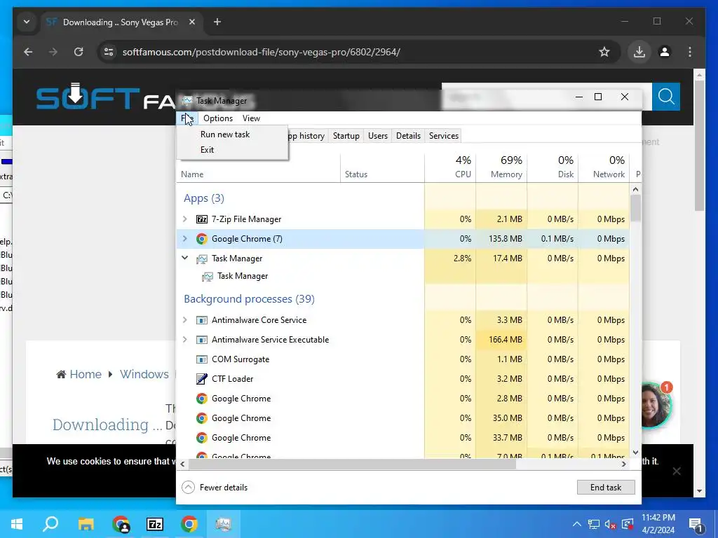Screen dimensions: 718x538
Task: Click the Google Chrome 2.8 MB process icon
Action: pyautogui.click(x=201, y=399)
